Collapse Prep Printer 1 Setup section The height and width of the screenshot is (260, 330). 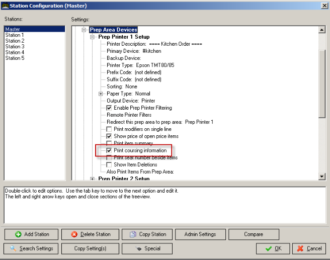pos(92,37)
